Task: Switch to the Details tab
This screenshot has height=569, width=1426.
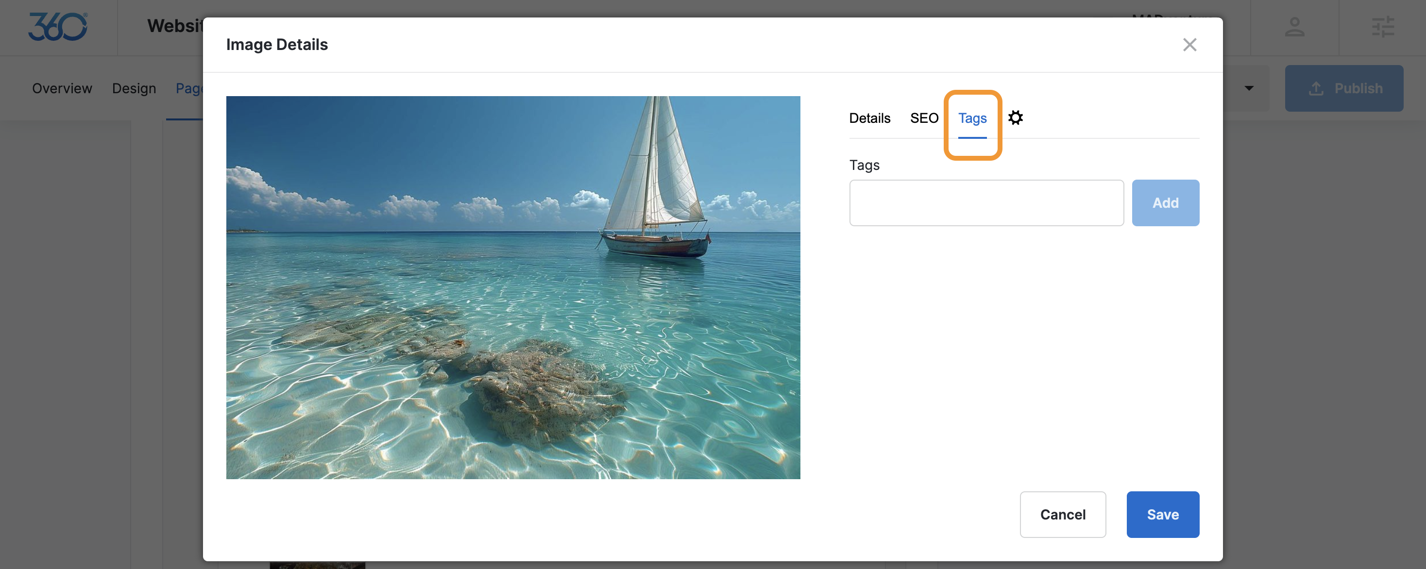Action: point(870,118)
